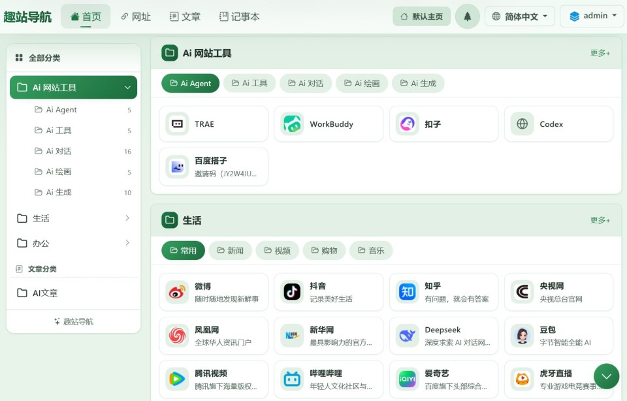Switch to the Ai 对话 tab in main panel
The height and width of the screenshot is (401, 627).
pyautogui.click(x=306, y=83)
